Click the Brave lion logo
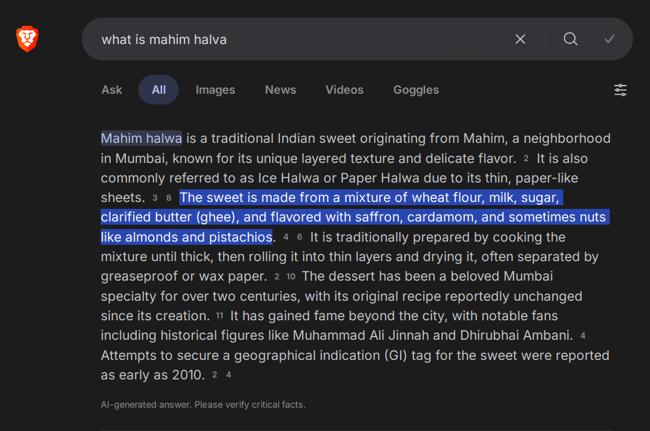 (x=28, y=39)
